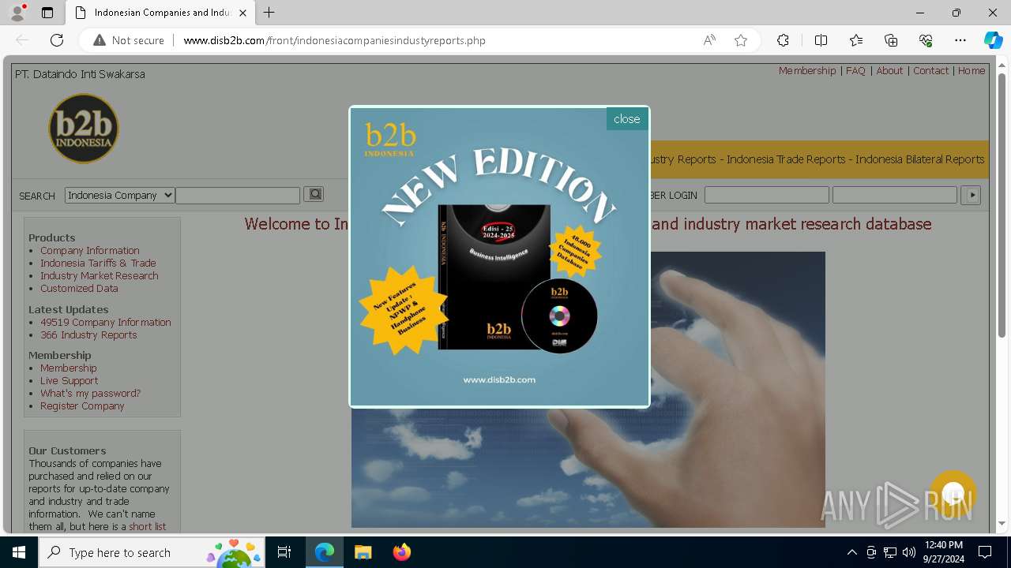This screenshot has height=568, width=1011.
Task: Open Customized Data link
Action: 79,288
